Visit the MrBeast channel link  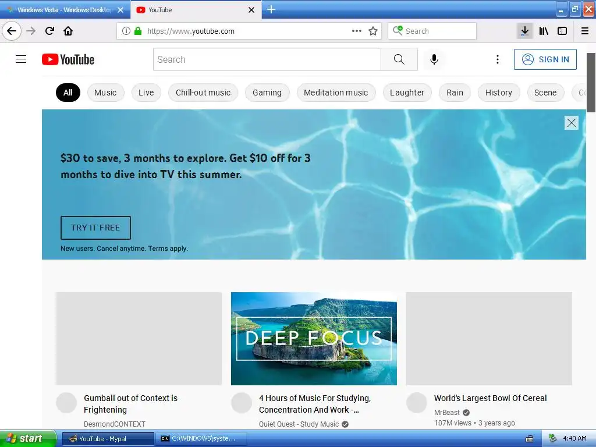click(x=446, y=413)
